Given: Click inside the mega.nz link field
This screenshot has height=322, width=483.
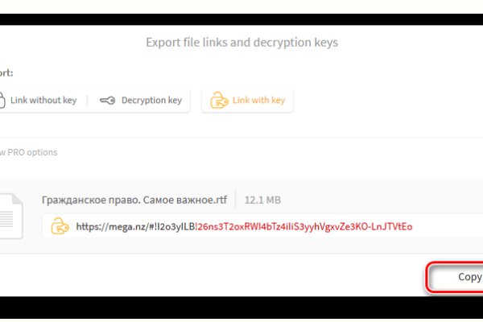Looking at the screenshot, I should [242, 227].
